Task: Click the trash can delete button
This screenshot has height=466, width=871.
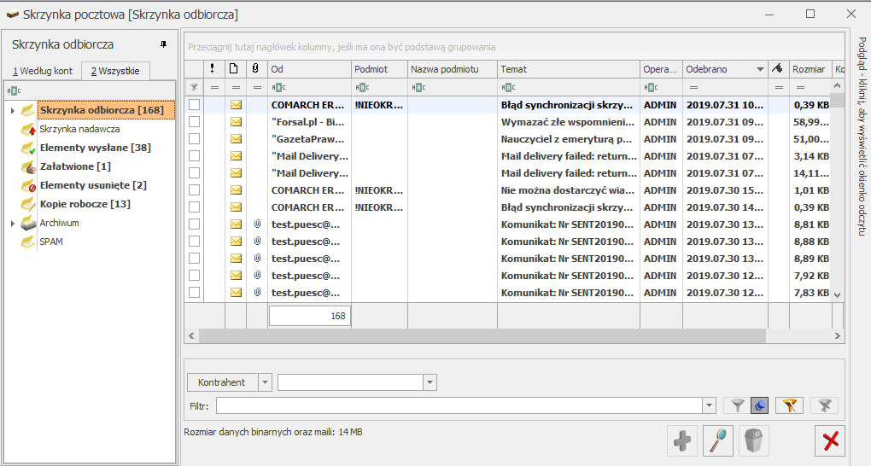Action: click(x=754, y=440)
